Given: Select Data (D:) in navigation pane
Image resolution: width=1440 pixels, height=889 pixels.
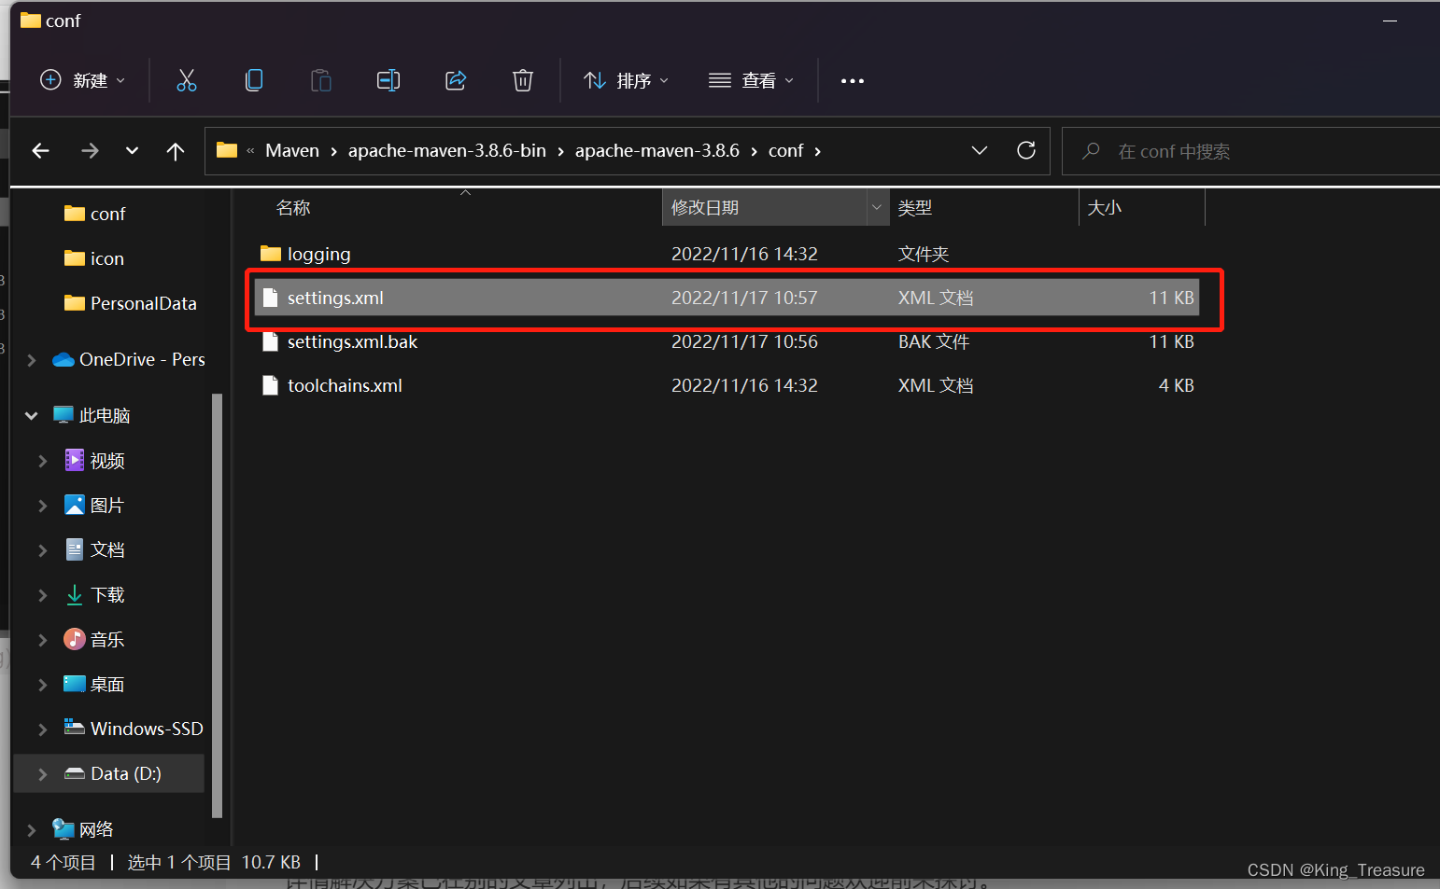Looking at the screenshot, I should coord(109,773).
